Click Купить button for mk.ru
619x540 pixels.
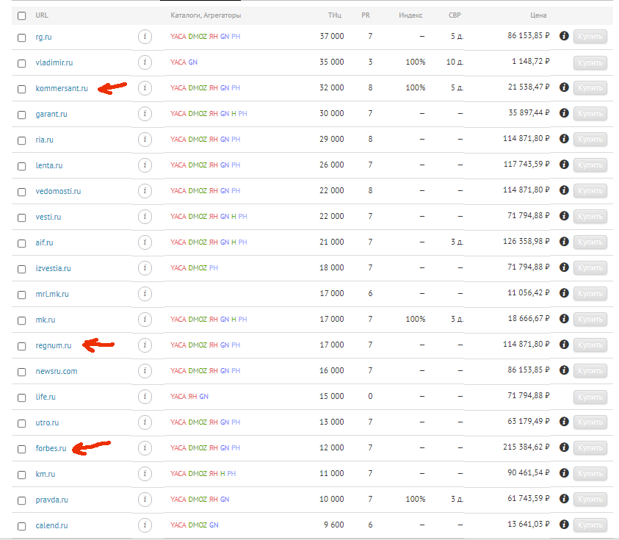click(590, 319)
